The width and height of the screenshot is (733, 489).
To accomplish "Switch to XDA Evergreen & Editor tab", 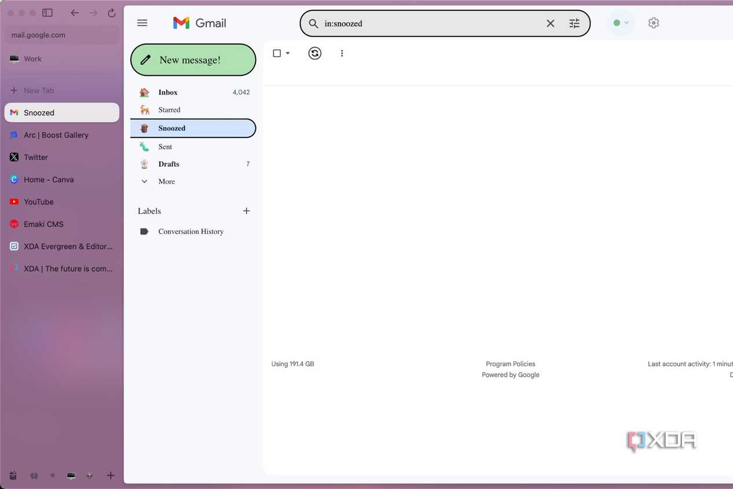I will (62, 246).
